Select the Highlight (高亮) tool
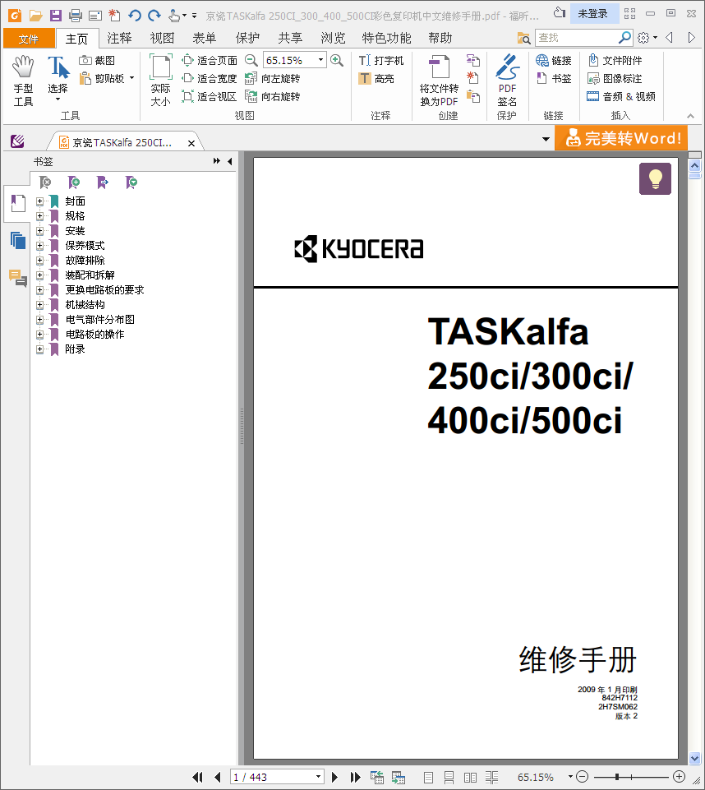The image size is (705, 790). [x=376, y=79]
